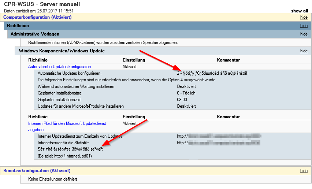Click the Richtlinien header bar

coord(157,26)
